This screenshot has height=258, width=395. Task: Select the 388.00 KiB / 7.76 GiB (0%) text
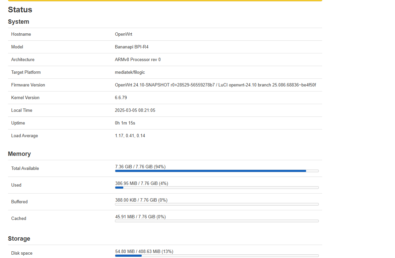(x=141, y=200)
